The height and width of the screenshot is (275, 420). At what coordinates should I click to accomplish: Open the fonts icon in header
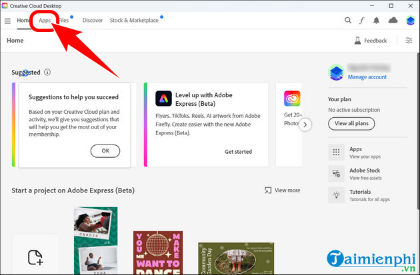(361, 21)
